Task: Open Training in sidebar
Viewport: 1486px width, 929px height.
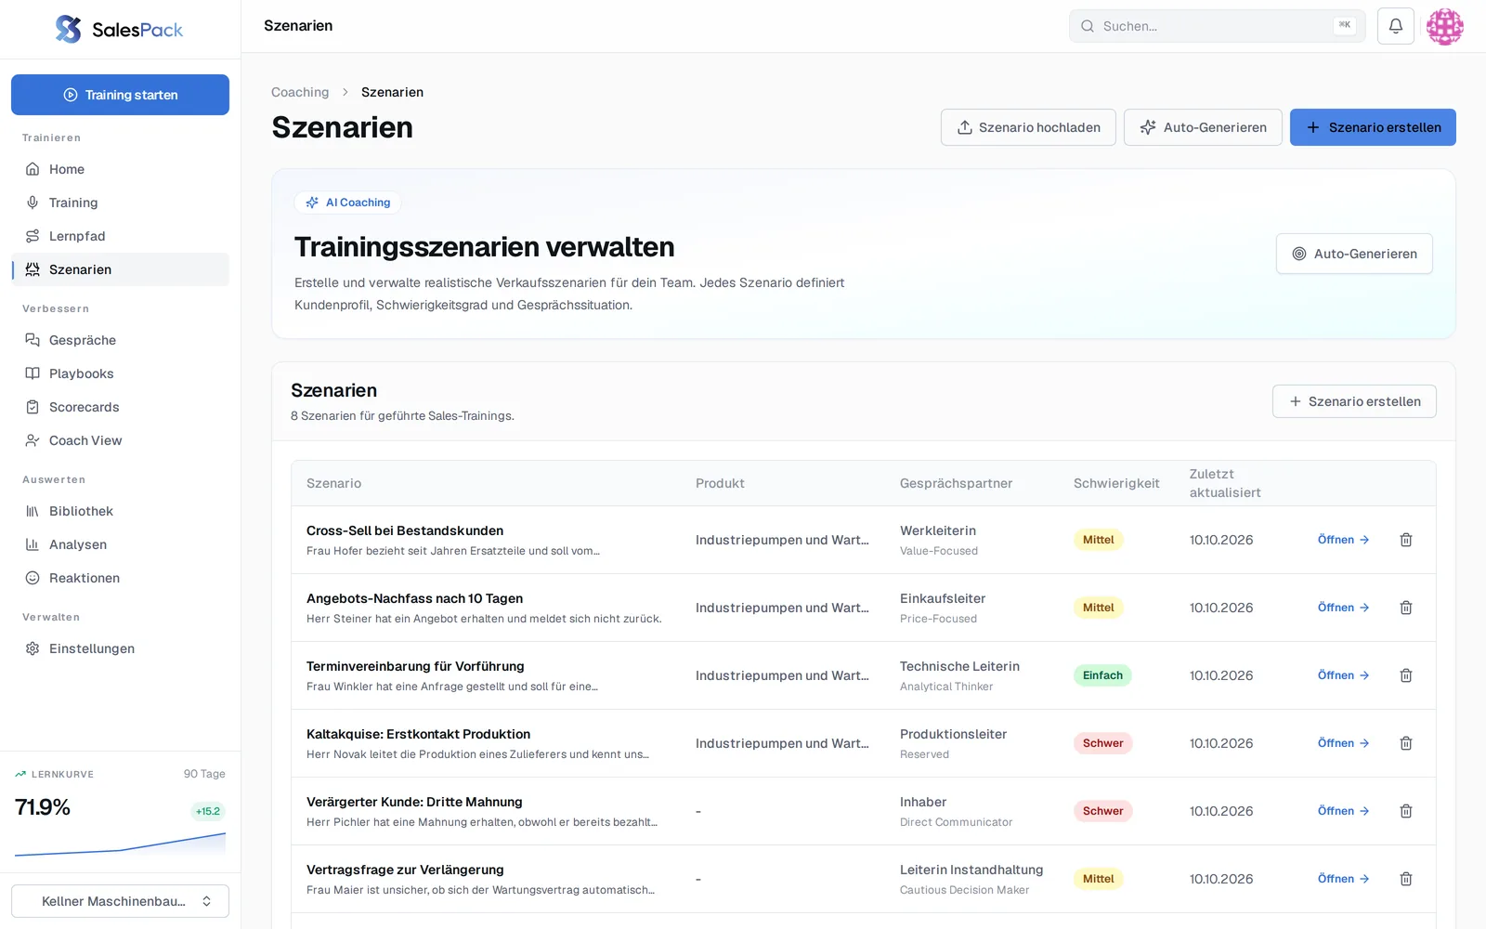Action: coord(120,203)
